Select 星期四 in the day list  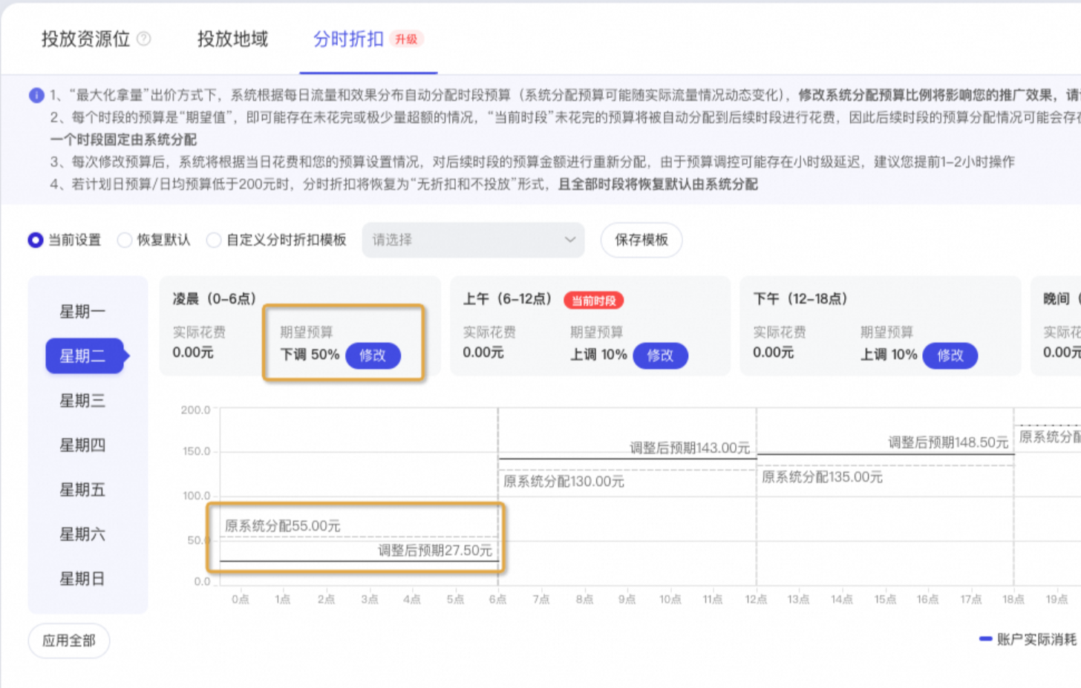(82, 445)
